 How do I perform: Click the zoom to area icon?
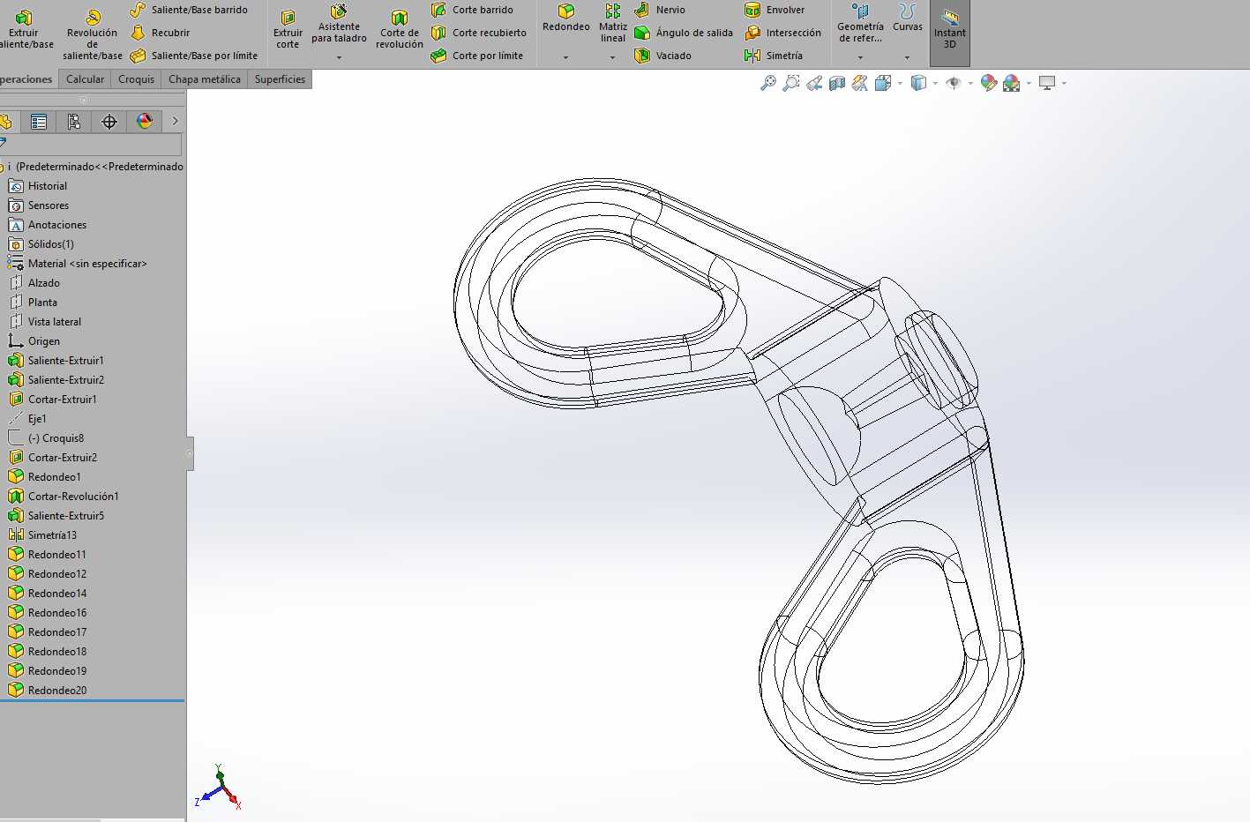click(791, 83)
